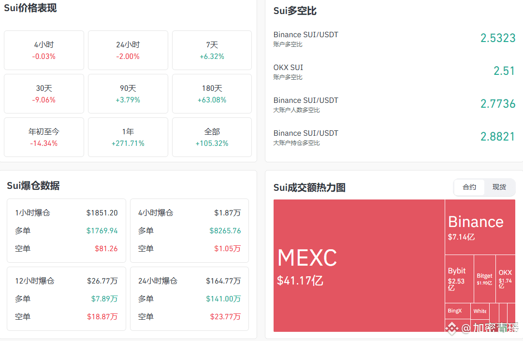This screenshot has width=523, height=341.
Task: Click the Binance logo watermark icon
Action: click(452, 328)
